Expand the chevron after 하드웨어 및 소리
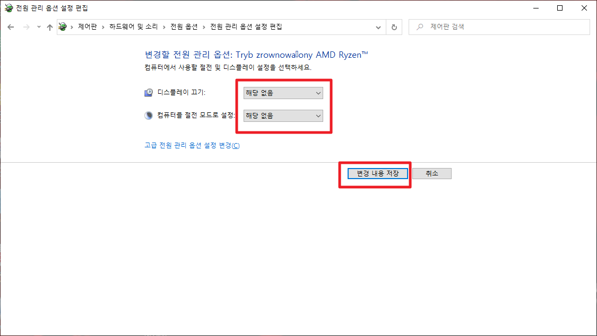Screen dimensions: 597x336 164,27
